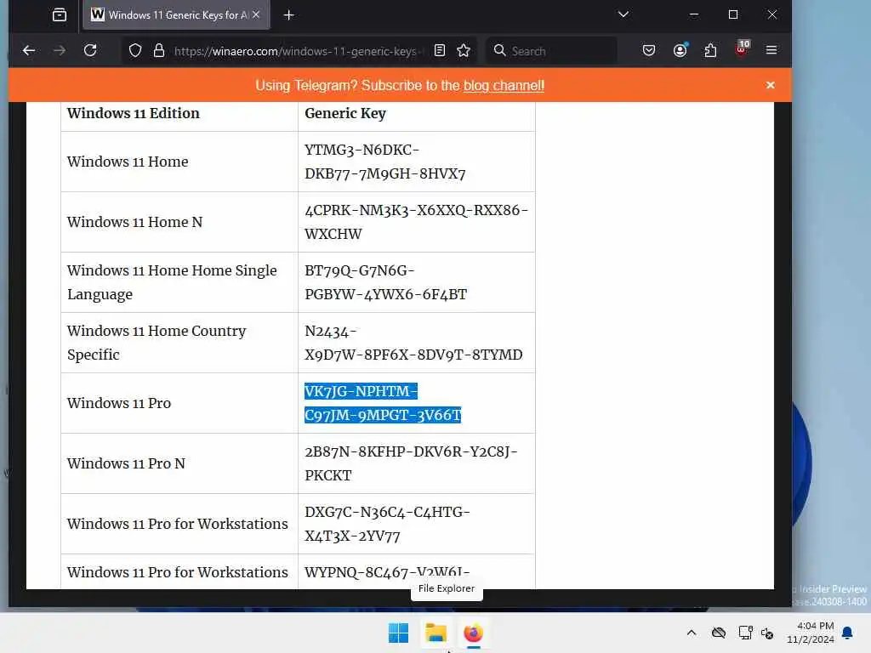Viewport: 871px width, 653px height.
Task: Open the Extensions puzzle icon
Action: click(710, 50)
